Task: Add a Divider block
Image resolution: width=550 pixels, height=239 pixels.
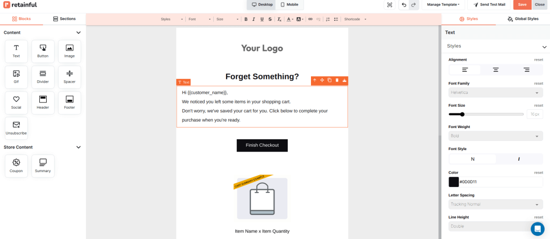Action: [43, 77]
